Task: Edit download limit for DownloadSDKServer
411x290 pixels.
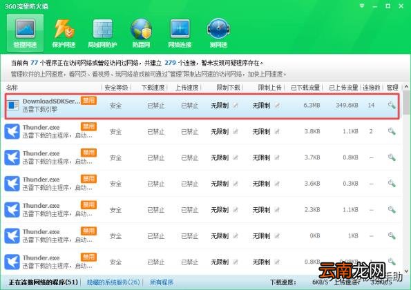Action: (236, 106)
